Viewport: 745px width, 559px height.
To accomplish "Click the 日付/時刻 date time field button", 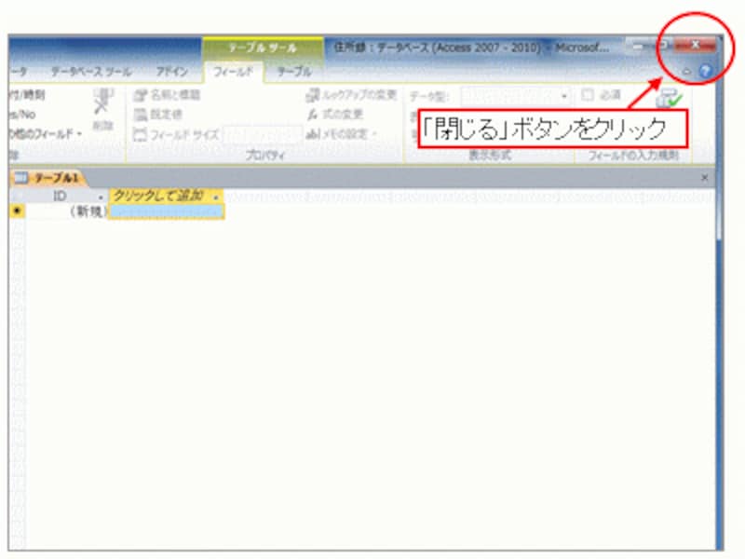I will click(27, 95).
